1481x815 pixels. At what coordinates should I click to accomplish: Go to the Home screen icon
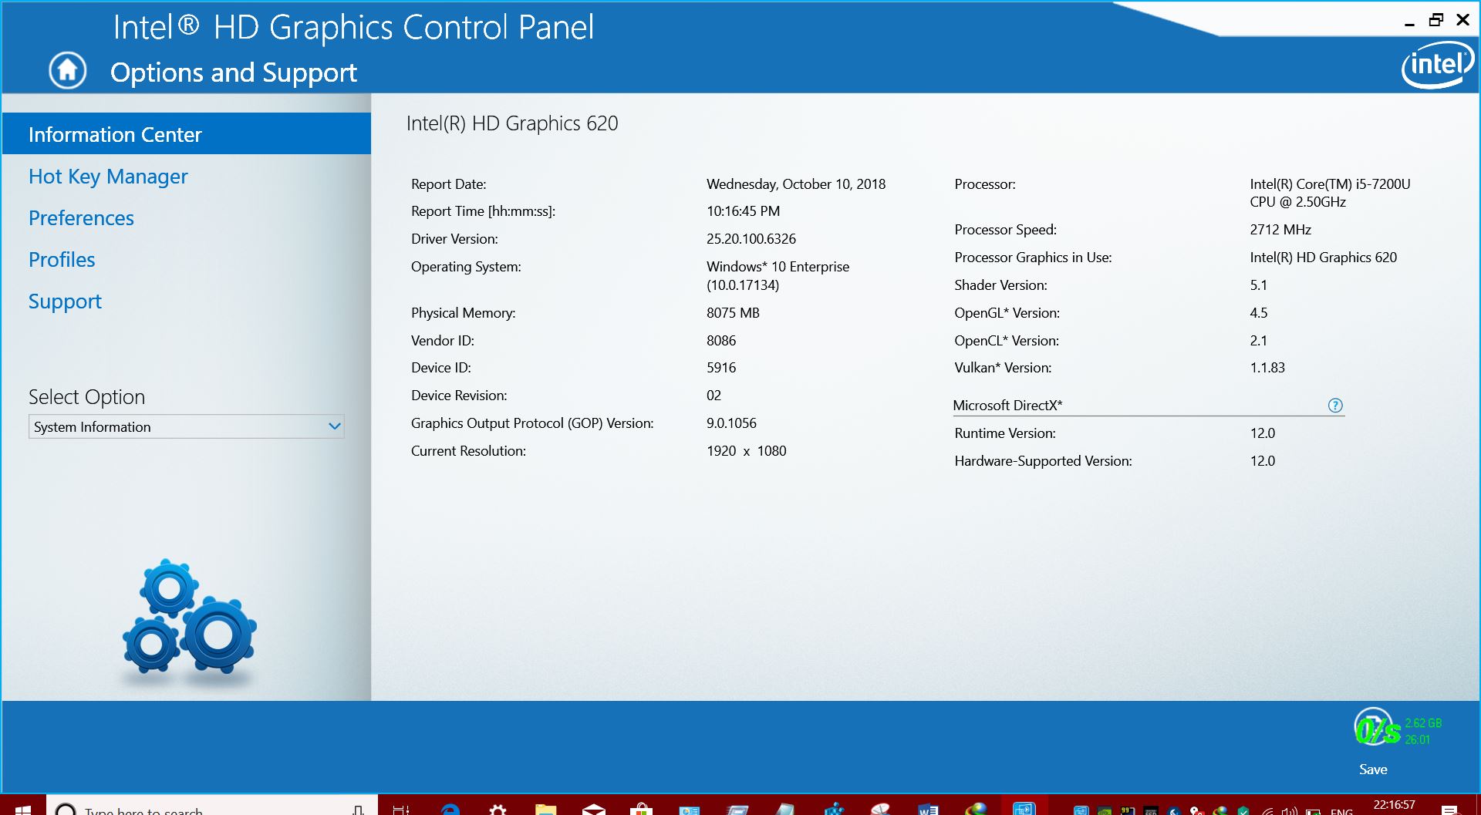point(68,71)
